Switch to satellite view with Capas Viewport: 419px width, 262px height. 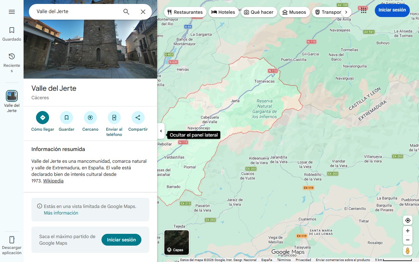tap(176, 242)
